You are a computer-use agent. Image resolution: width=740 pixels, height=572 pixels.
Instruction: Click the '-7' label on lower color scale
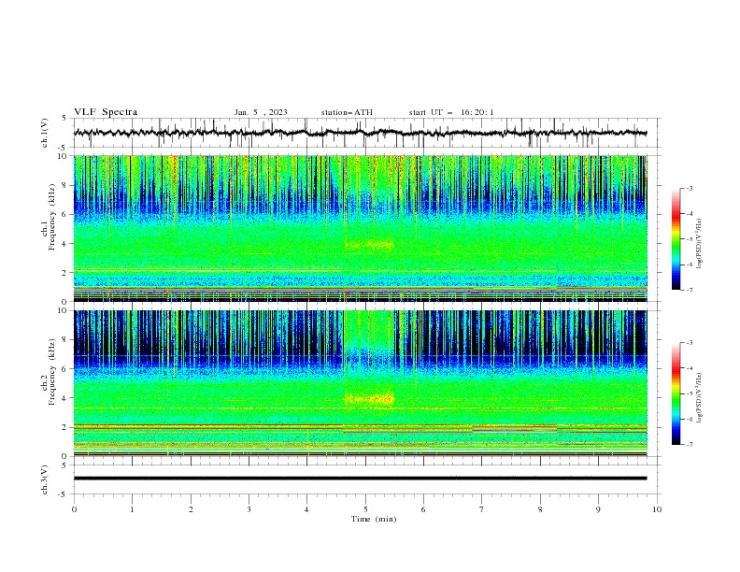(x=689, y=444)
